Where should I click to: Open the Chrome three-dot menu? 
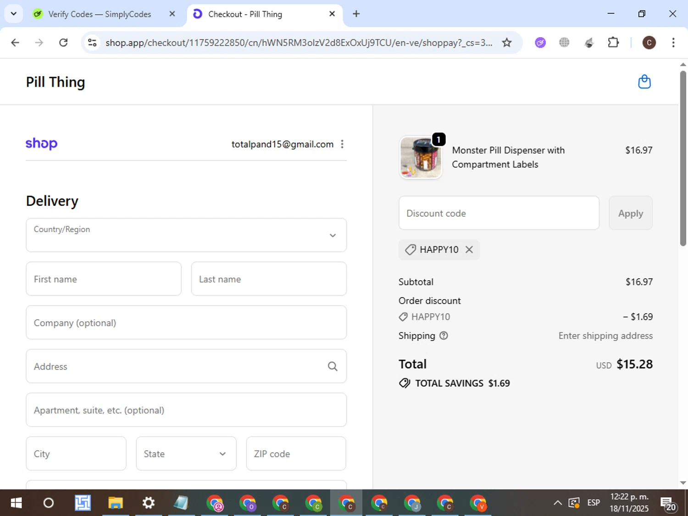[x=673, y=43]
